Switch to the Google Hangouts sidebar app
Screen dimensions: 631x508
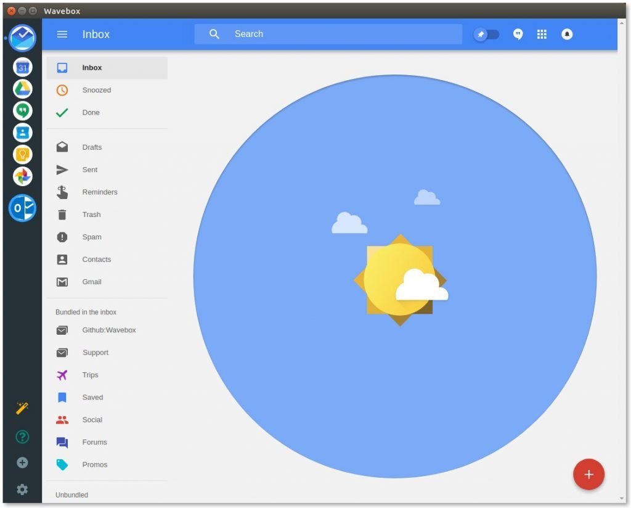tap(22, 111)
